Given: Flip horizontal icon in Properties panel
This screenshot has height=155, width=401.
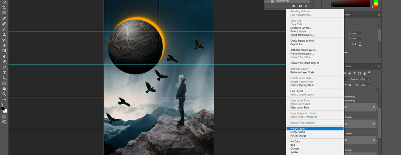Looking at the screenshot, I should [354, 44].
